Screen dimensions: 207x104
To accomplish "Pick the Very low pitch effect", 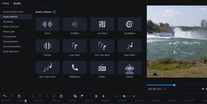I will click(x=102, y=46).
